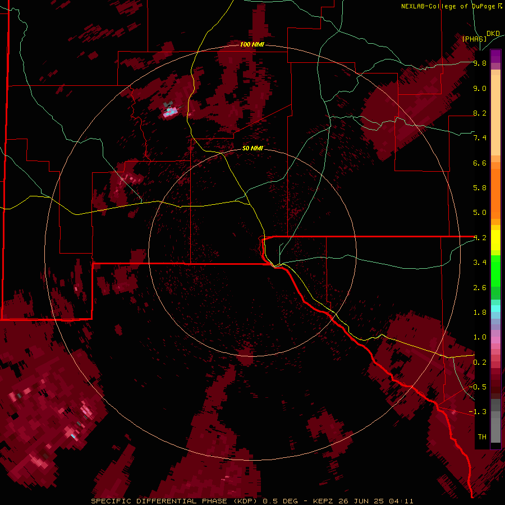Click the 100 NMI range ring label
Screen dimensions: 505x505
coord(252,44)
